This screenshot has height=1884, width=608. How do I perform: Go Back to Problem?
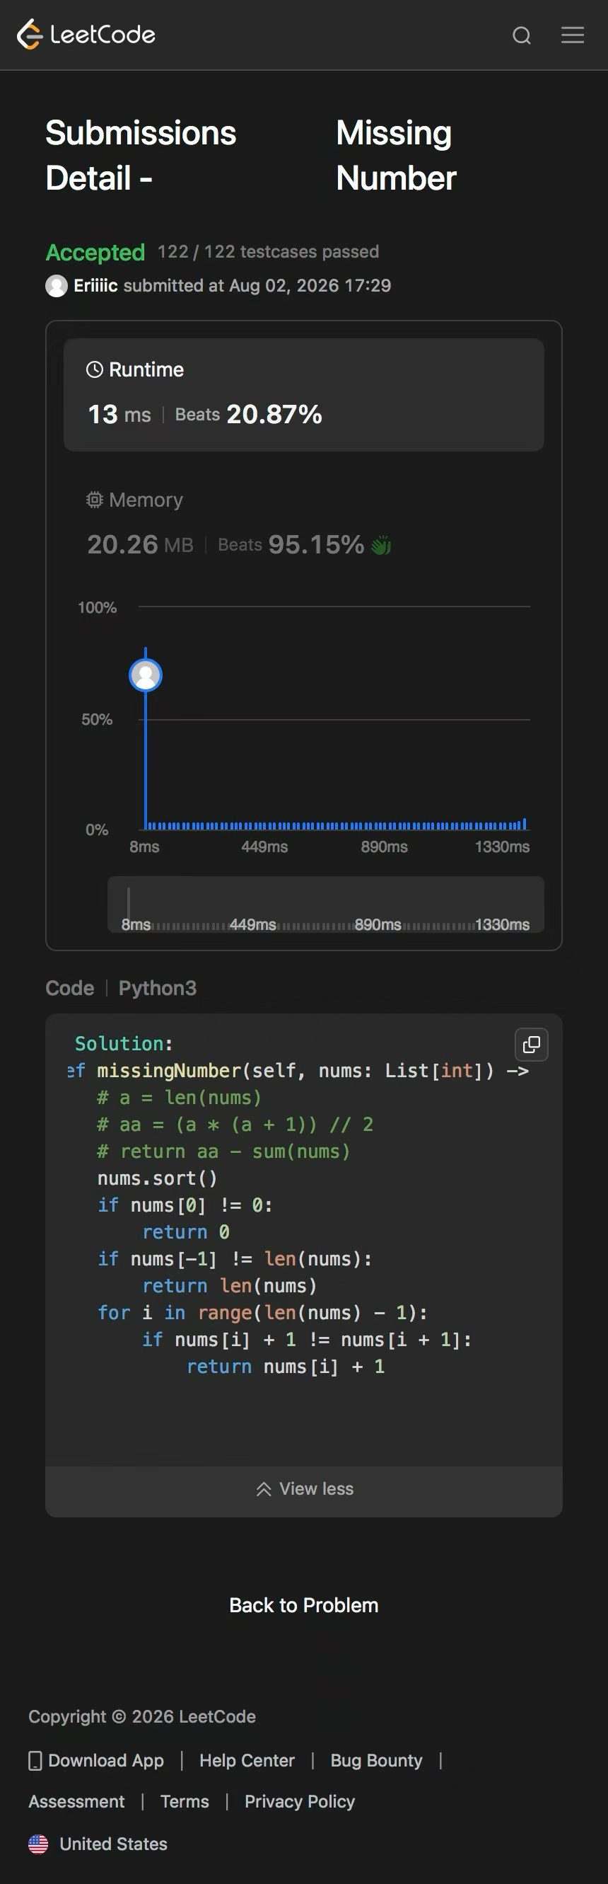(304, 1604)
